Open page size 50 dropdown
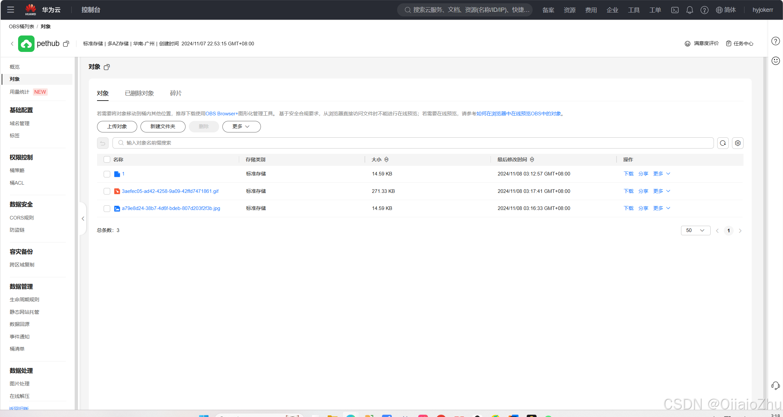783x417 pixels. (695, 230)
